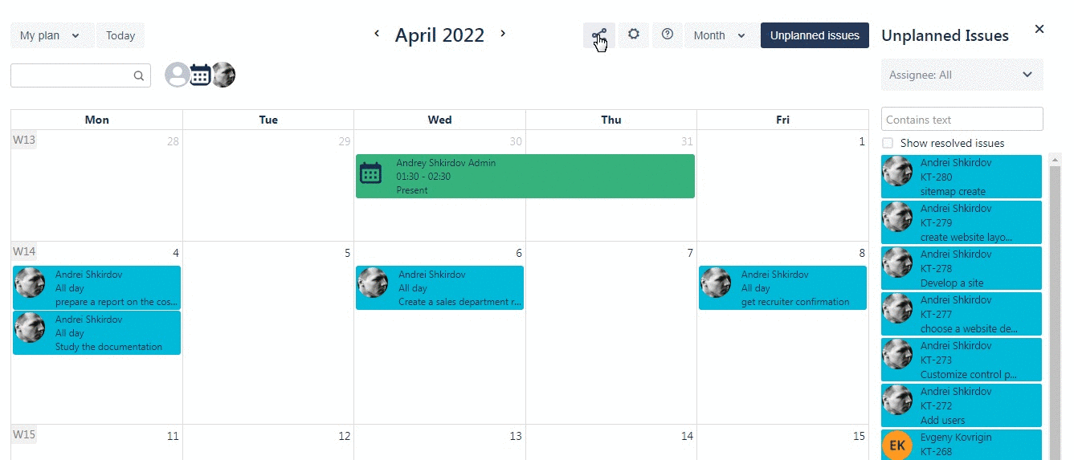Select the unassigned user avatar filter
1074x460 pixels.
pos(177,75)
